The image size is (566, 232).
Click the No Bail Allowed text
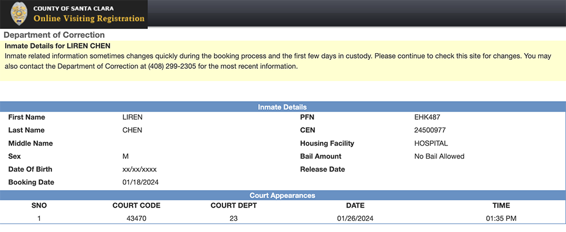point(439,156)
